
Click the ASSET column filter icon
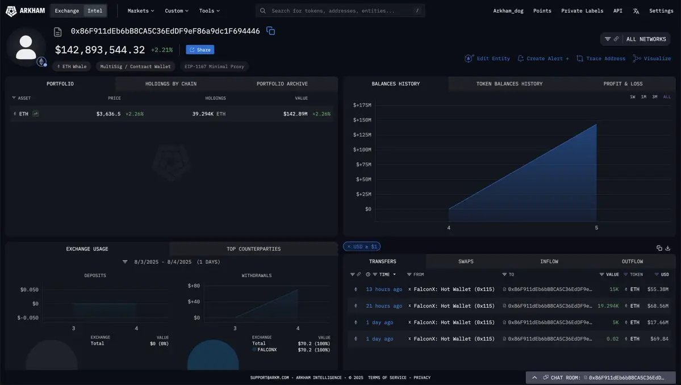(x=14, y=98)
